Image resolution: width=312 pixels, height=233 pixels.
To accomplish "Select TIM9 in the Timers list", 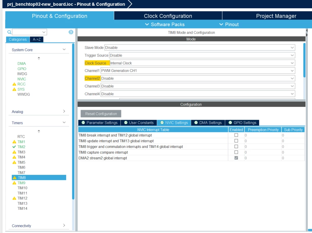I will [x=21, y=183].
